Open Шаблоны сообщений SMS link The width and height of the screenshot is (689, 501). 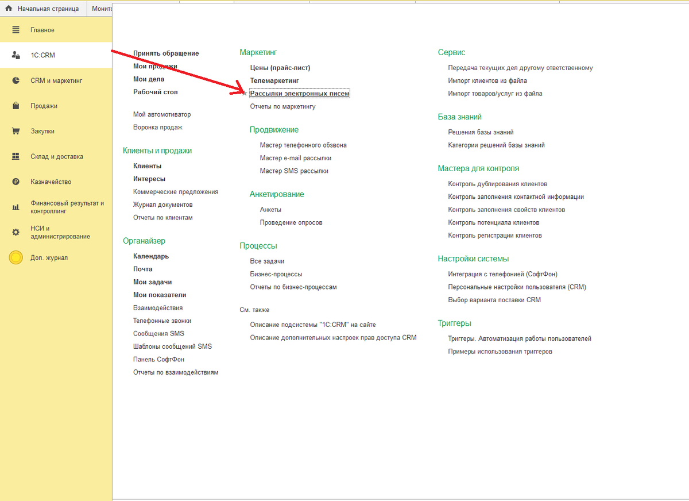[172, 346]
